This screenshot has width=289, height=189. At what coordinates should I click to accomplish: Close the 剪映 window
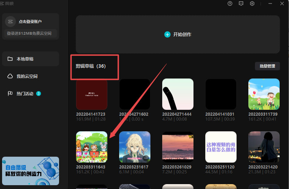[x=282, y=3]
